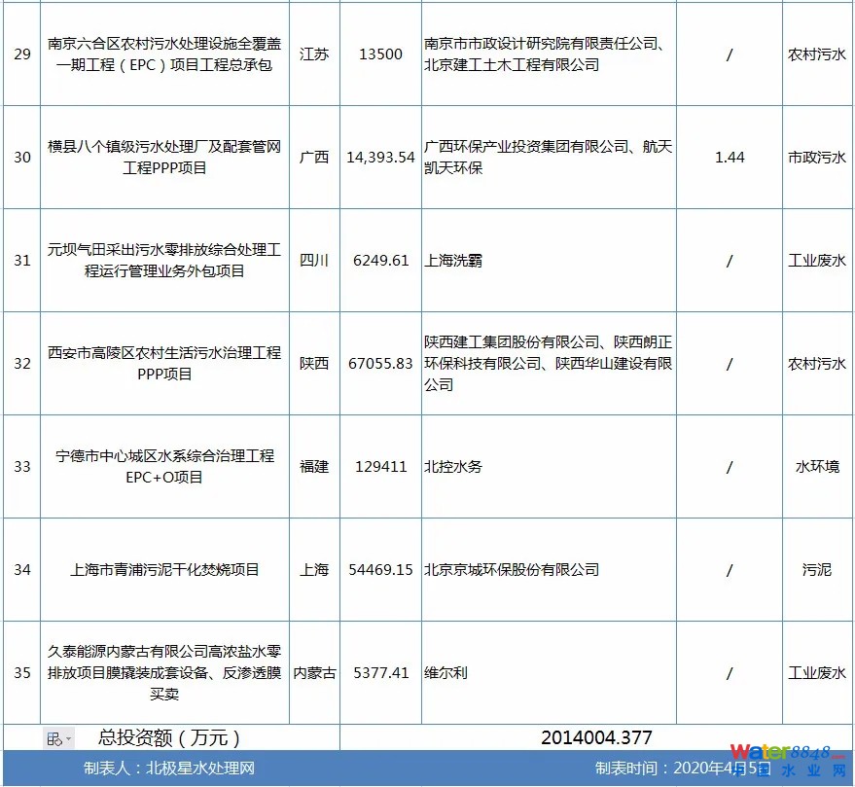The image size is (855, 787).
Task: Open the paste options icon dropdown
Action: click(58, 738)
